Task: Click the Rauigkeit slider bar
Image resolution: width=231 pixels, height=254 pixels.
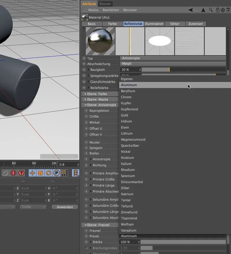Action: coord(183,70)
